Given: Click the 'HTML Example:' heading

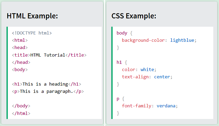Looking at the screenshot, I should pyautogui.click(x=32, y=16).
